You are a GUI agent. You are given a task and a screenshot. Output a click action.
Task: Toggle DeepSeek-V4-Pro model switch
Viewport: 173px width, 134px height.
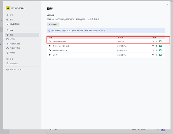coord(160,41)
